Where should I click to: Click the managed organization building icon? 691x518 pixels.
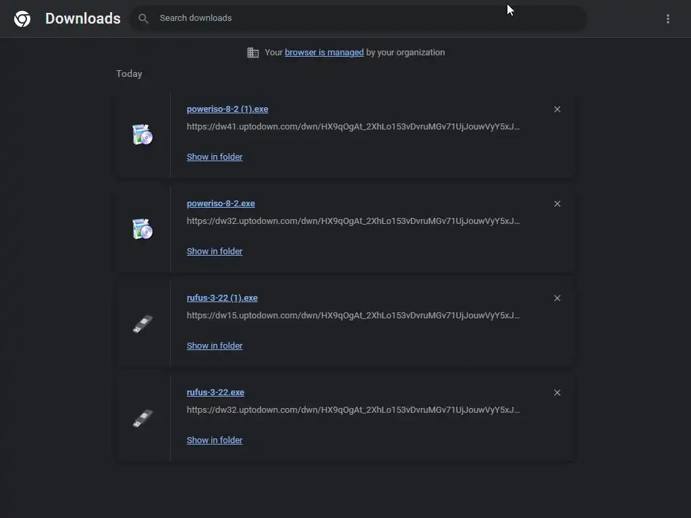point(253,53)
